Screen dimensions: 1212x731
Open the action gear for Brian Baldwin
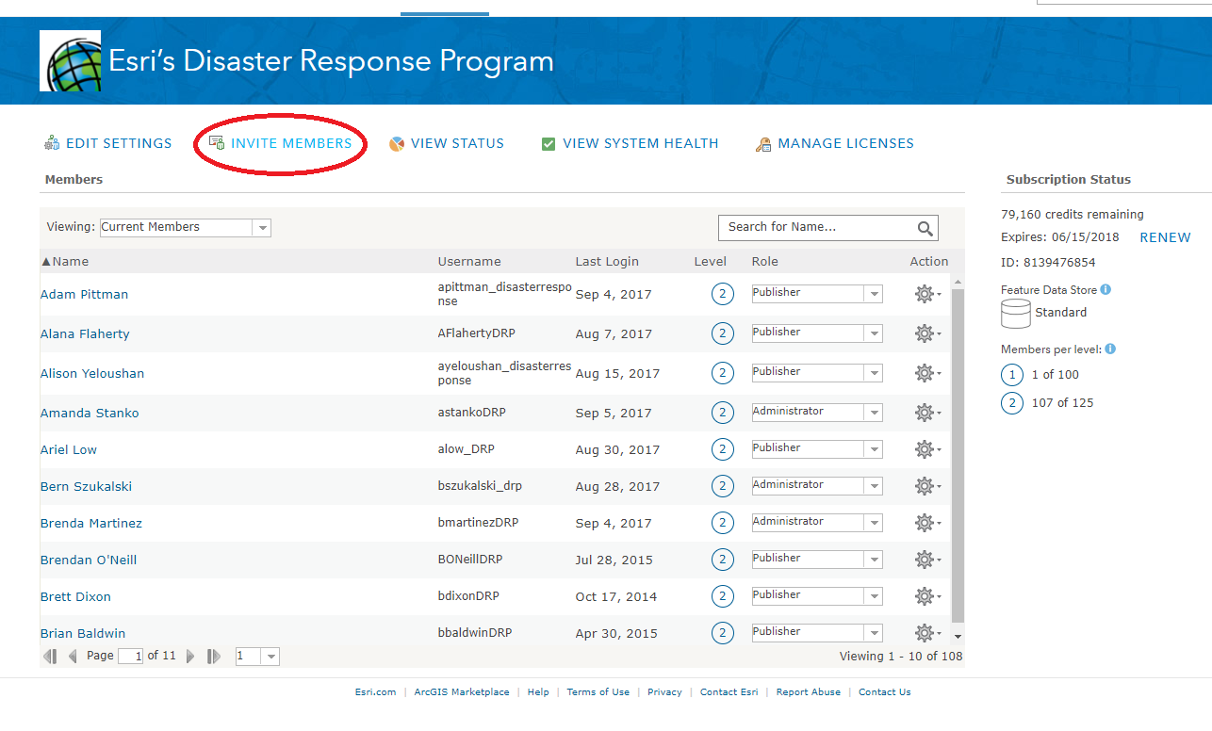coord(926,633)
